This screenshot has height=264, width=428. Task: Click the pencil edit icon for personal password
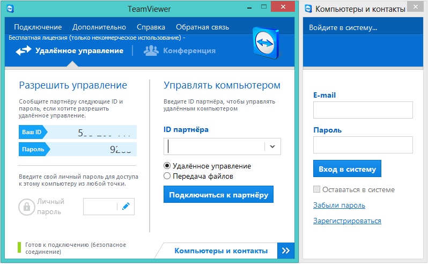[126, 207]
